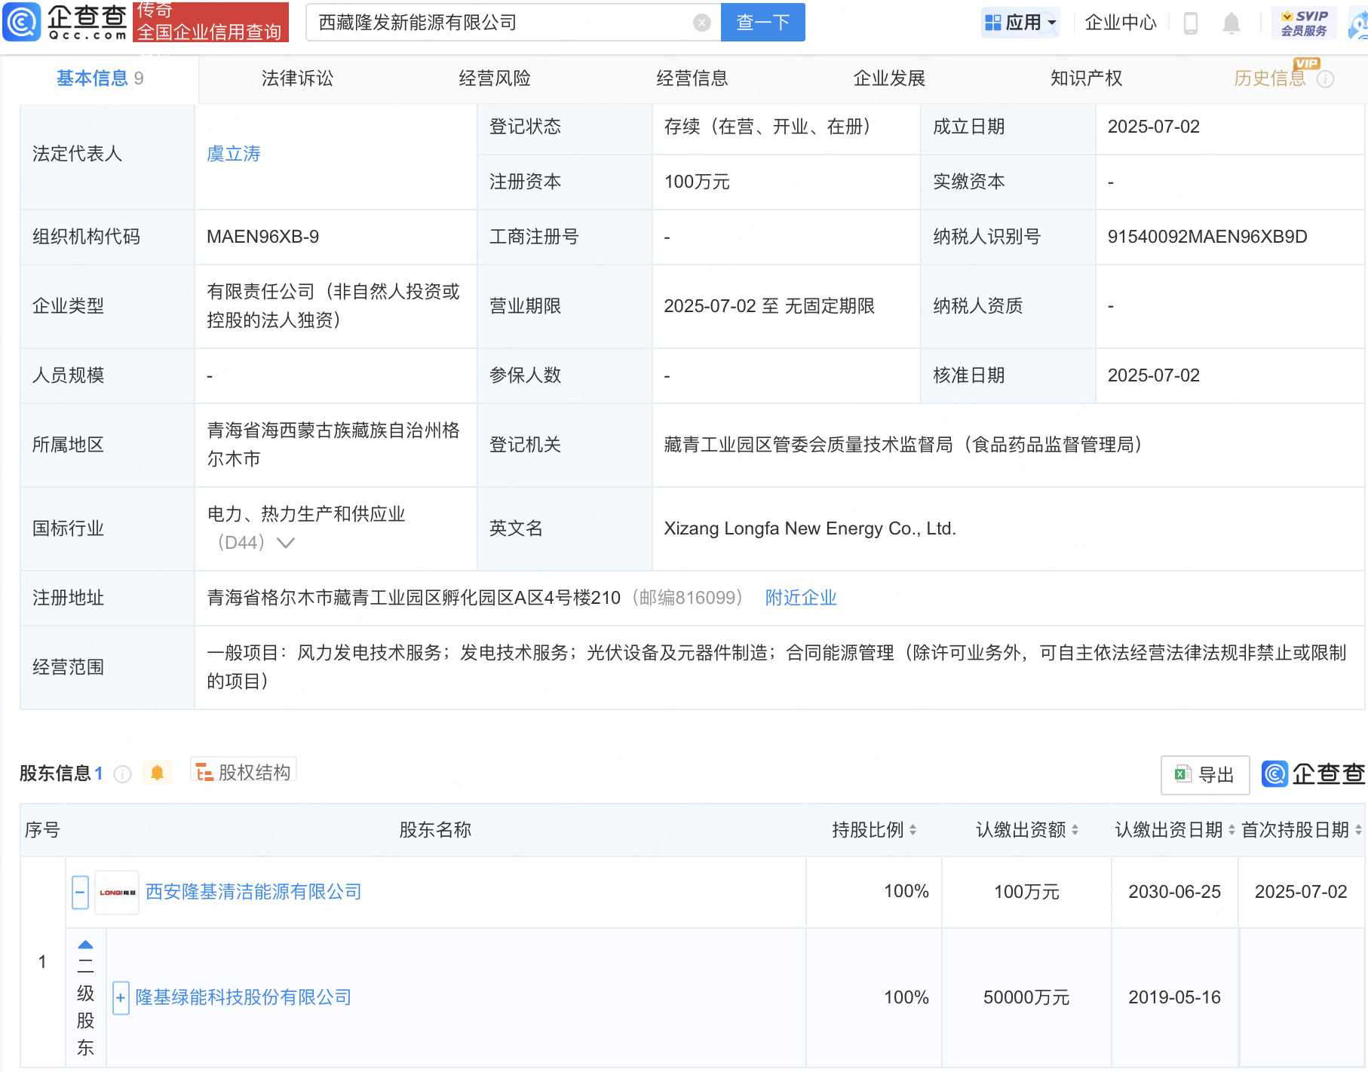Switch to the 知识产权 tab
The width and height of the screenshot is (1368, 1072).
pyautogui.click(x=1087, y=78)
